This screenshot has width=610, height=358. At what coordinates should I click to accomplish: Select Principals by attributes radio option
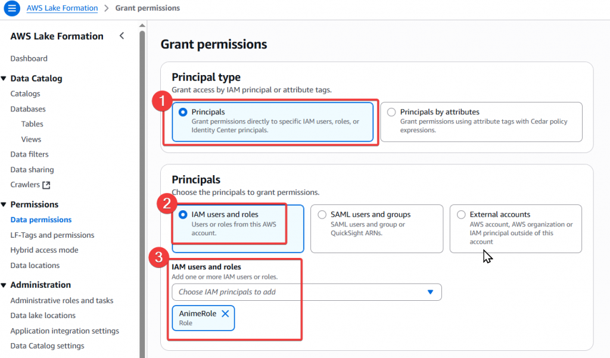[391, 112]
